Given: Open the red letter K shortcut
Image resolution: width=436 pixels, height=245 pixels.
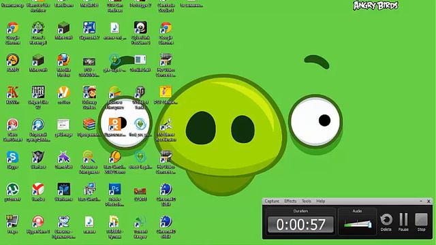Looking at the screenshot, I should click(x=12, y=93).
